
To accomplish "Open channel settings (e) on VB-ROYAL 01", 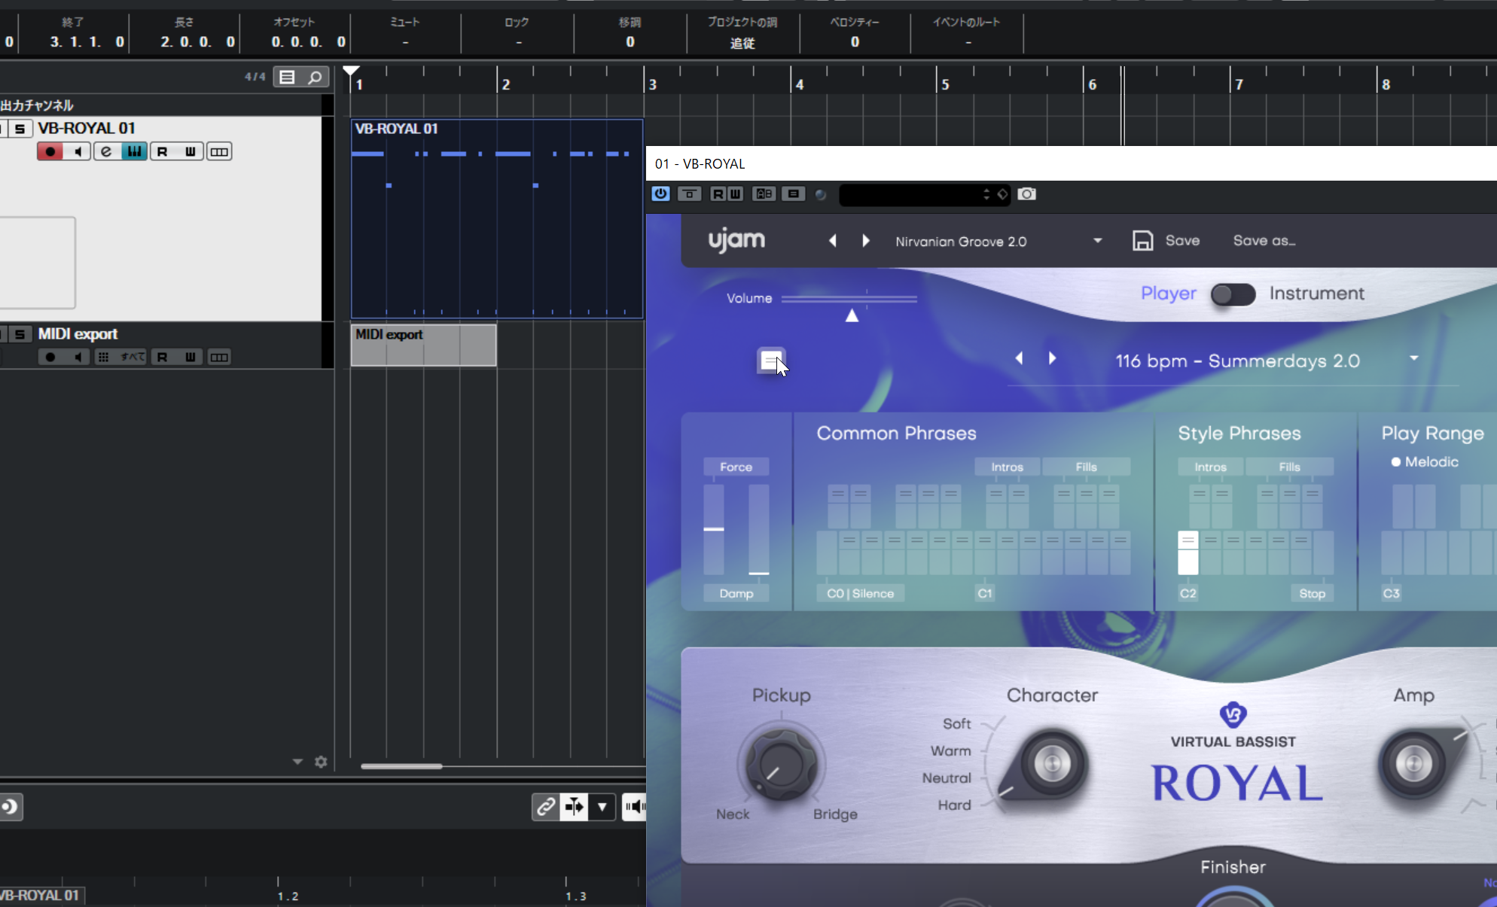I will (x=105, y=152).
